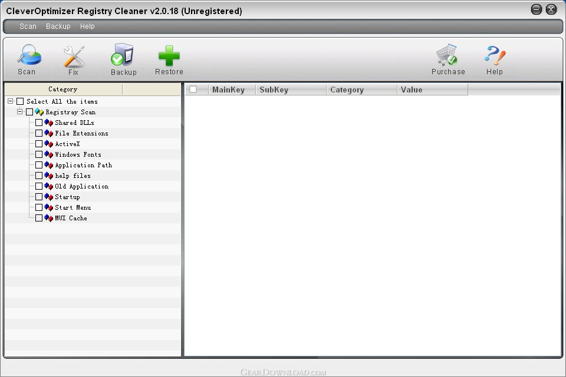Click the MUI Cache row icon
The width and height of the screenshot is (566, 377).
(49, 219)
